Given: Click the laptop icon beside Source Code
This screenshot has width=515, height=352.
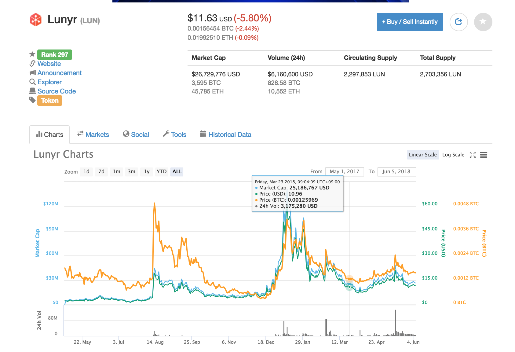Looking at the screenshot, I should 32,91.
